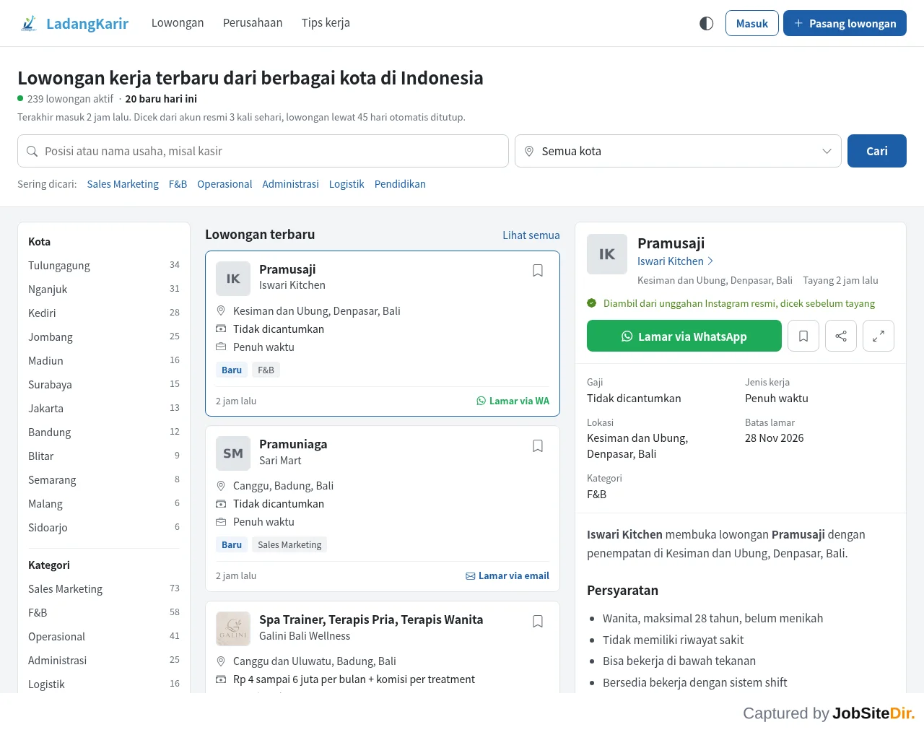Open Iswari Kitchen company link
The height and width of the screenshot is (735, 924).
coord(676,261)
